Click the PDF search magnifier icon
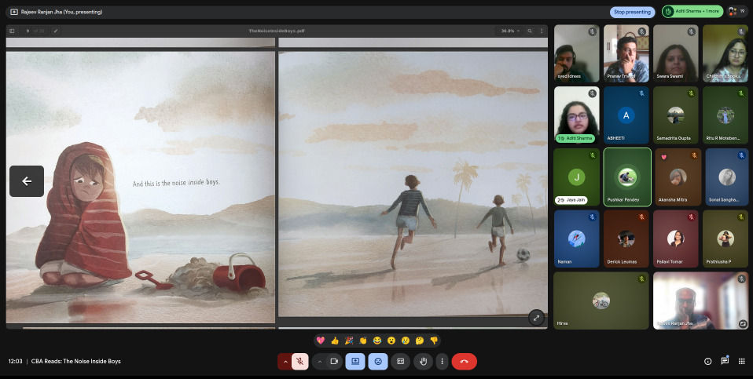 530,31
